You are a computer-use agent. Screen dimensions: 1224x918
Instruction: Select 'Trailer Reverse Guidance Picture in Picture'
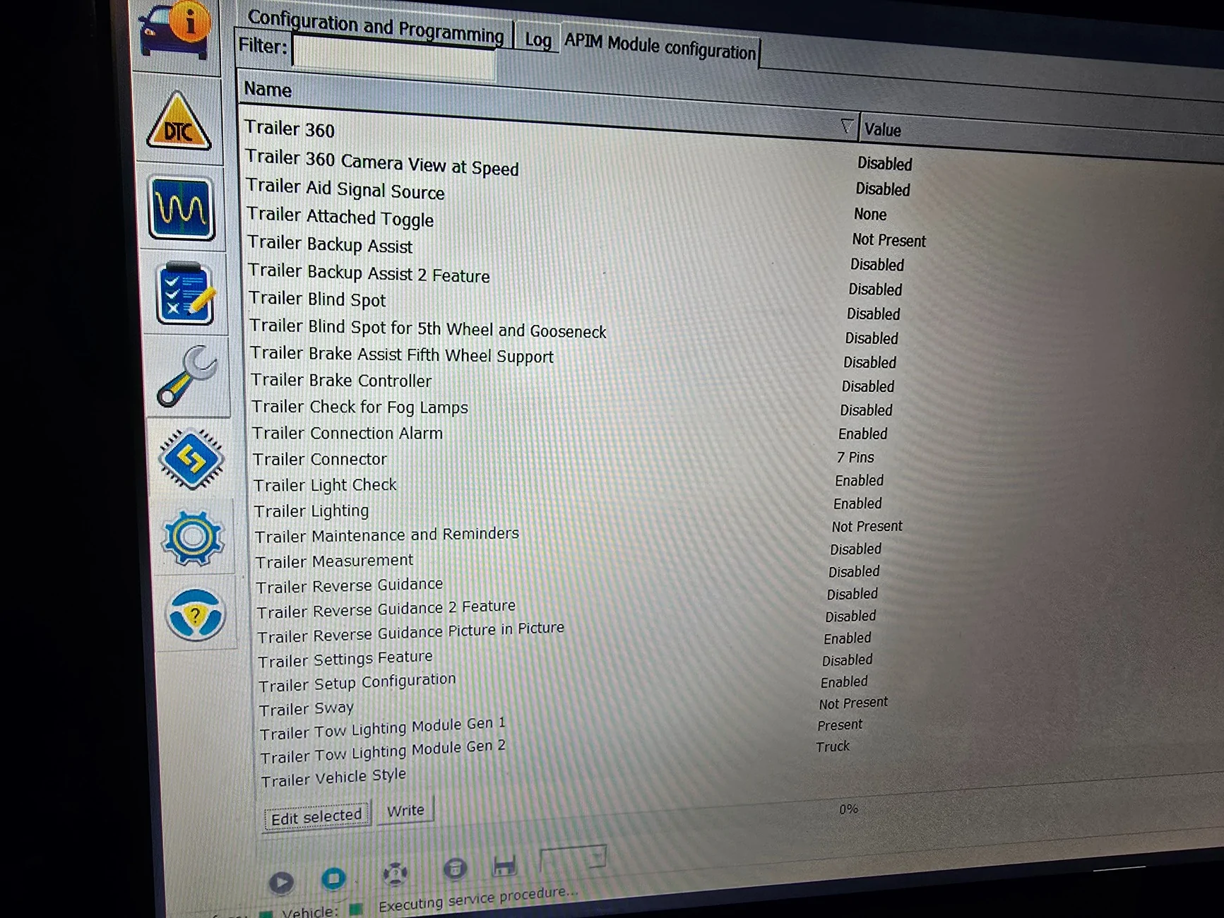pos(411,633)
